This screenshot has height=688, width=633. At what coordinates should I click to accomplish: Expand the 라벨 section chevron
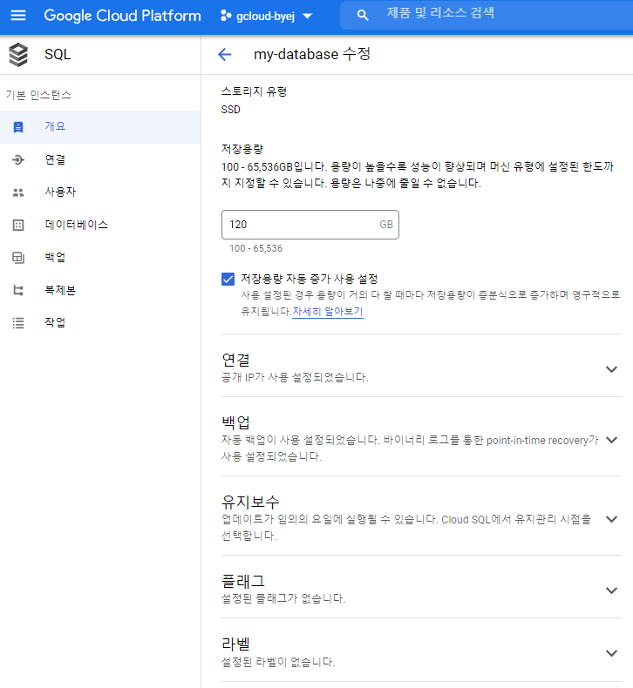coord(611,653)
